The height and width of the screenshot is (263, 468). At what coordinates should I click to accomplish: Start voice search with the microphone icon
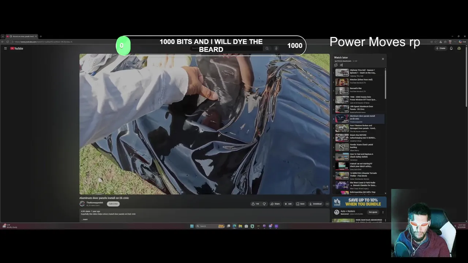[x=276, y=48]
